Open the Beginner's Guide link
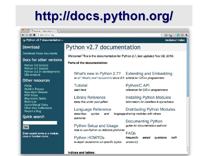Image resolution: width=208 pixels, height=156 pixels. click(x=35, y=99)
